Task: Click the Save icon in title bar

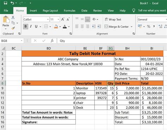Action: pyautogui.click(x=5, y=3)
